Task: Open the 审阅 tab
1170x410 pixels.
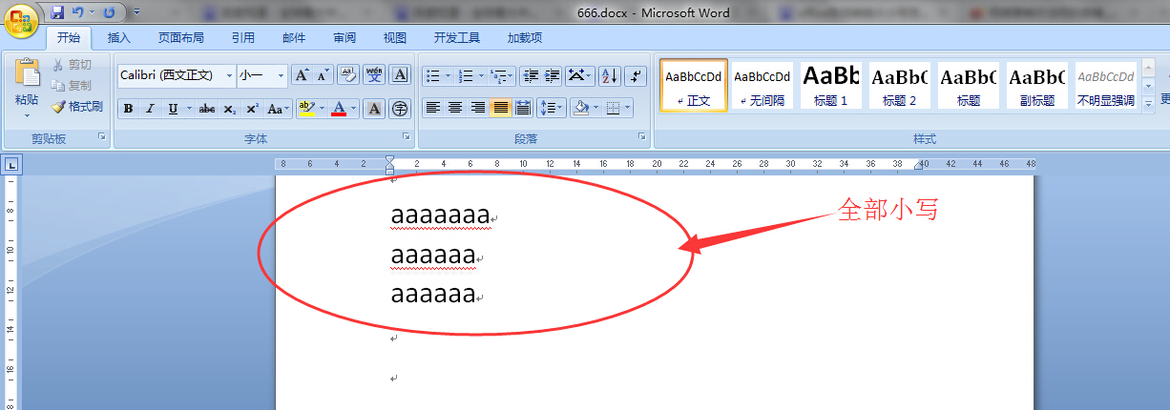Action: tap(345, 38)
